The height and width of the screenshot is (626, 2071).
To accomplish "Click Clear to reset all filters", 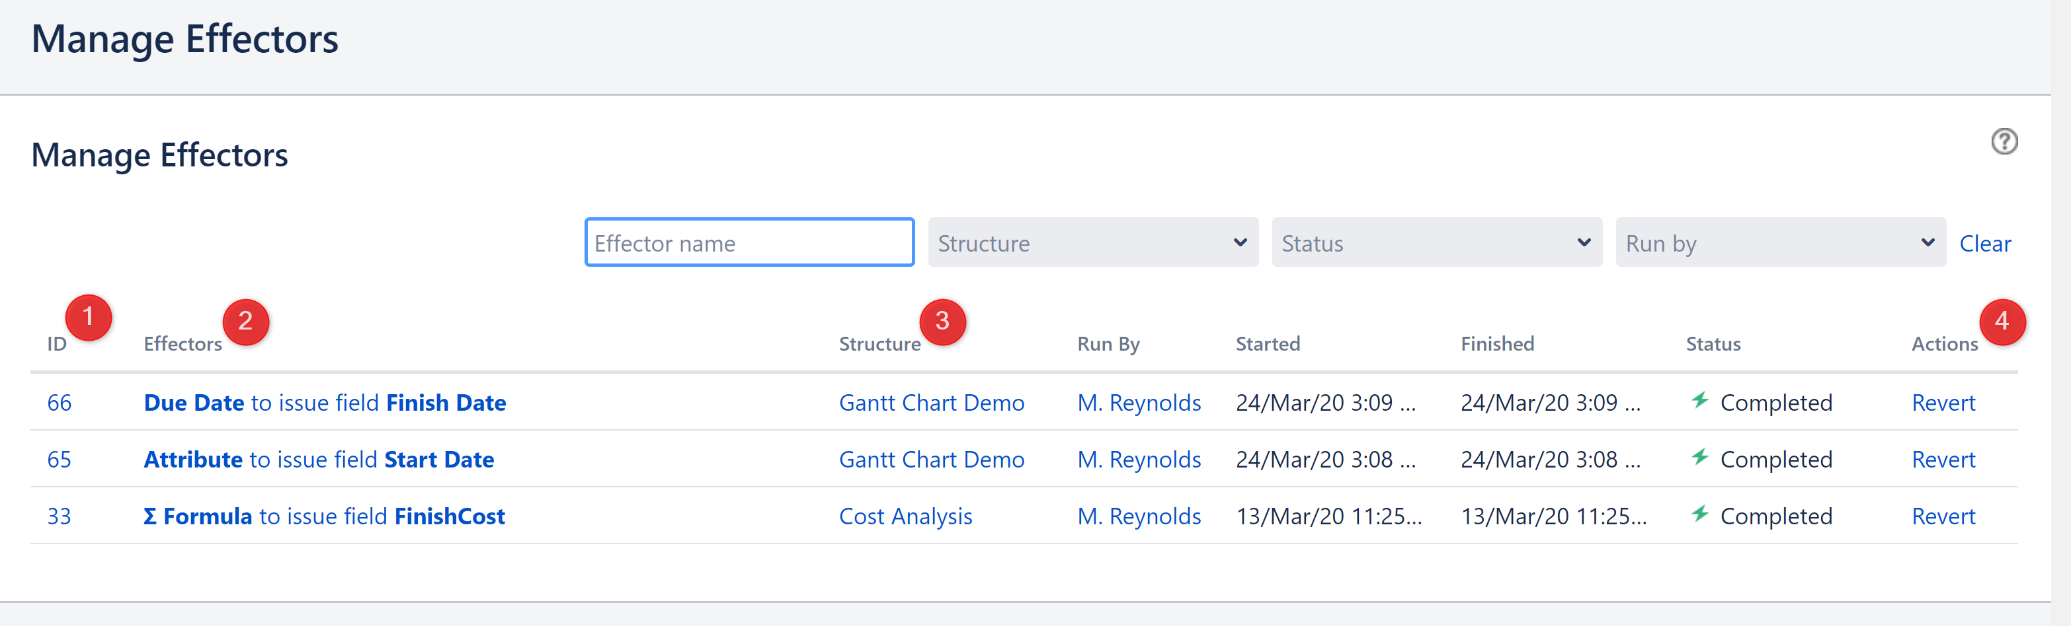I will tap(1985, 242).
